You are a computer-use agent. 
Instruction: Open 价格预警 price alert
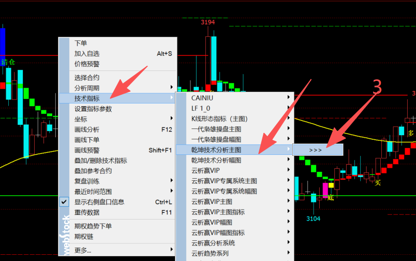click(87, 64)
